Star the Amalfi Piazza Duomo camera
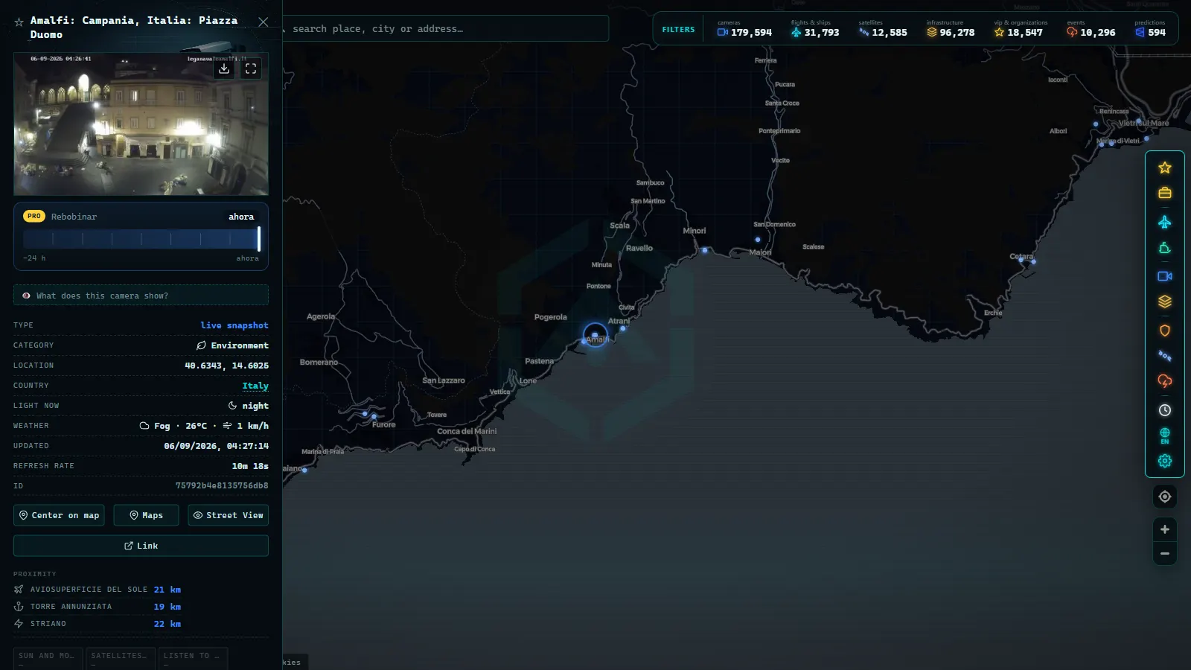The width and height of the screenshot is (1191, 670). coord(19,22)
